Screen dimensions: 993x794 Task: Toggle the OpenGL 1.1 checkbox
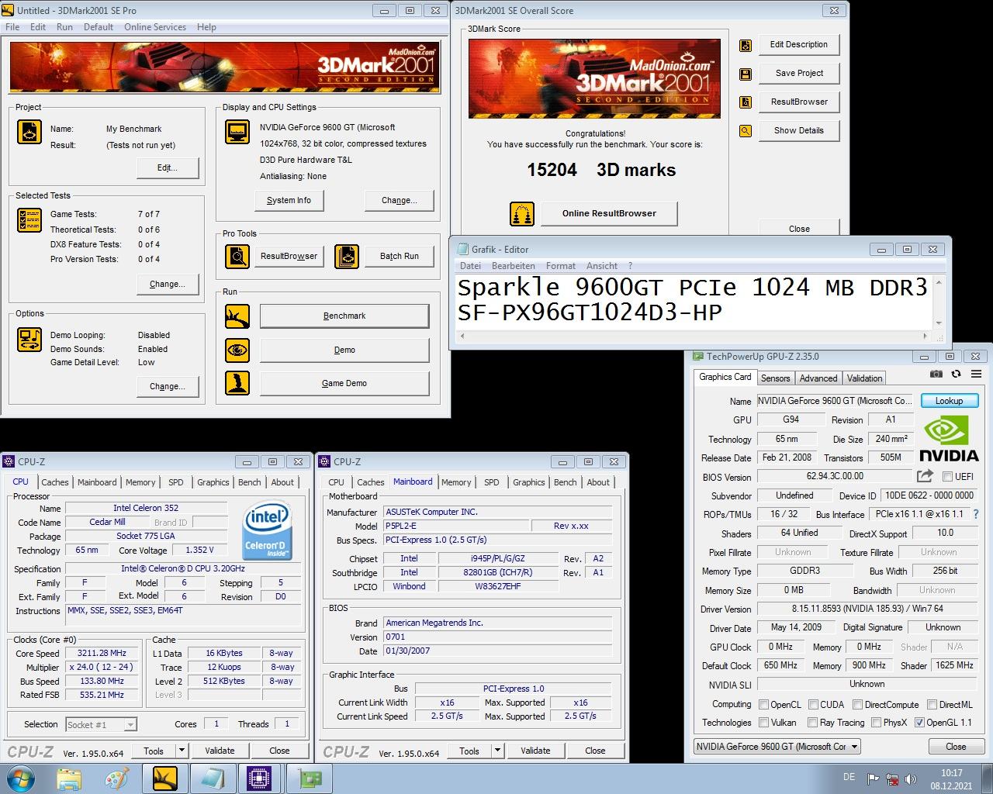coord(919,723)
